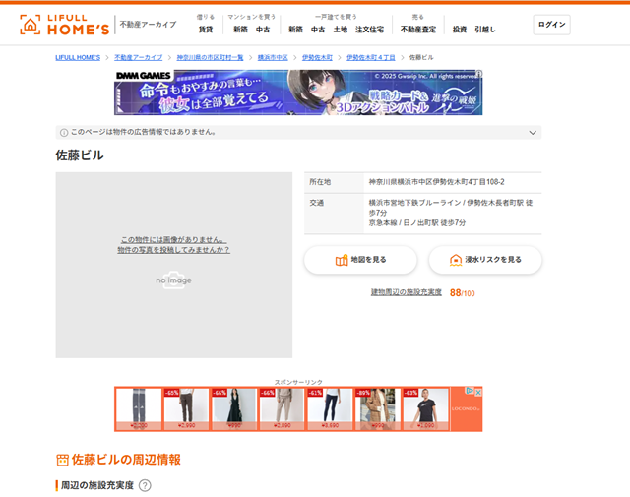Click the DMM GAMES banner ad
Image resolution: width=630 pixels, height=497 pixels.
click(298, 93)
